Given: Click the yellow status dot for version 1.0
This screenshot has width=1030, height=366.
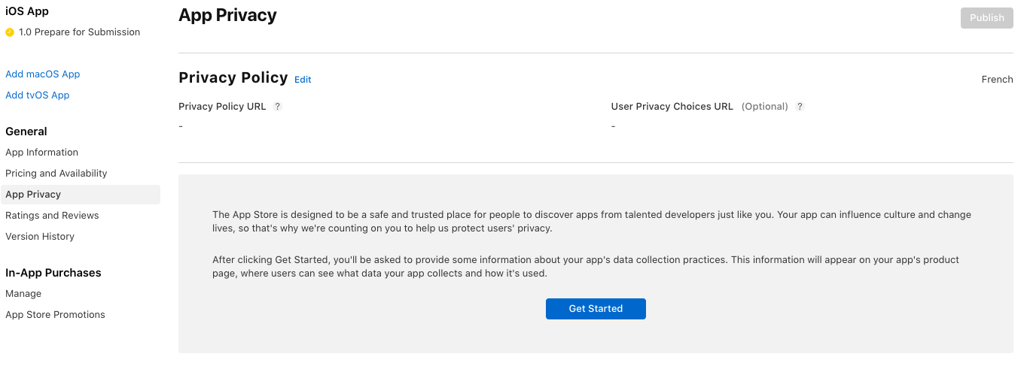Looking at the screenshot, I should pos(10,32).
